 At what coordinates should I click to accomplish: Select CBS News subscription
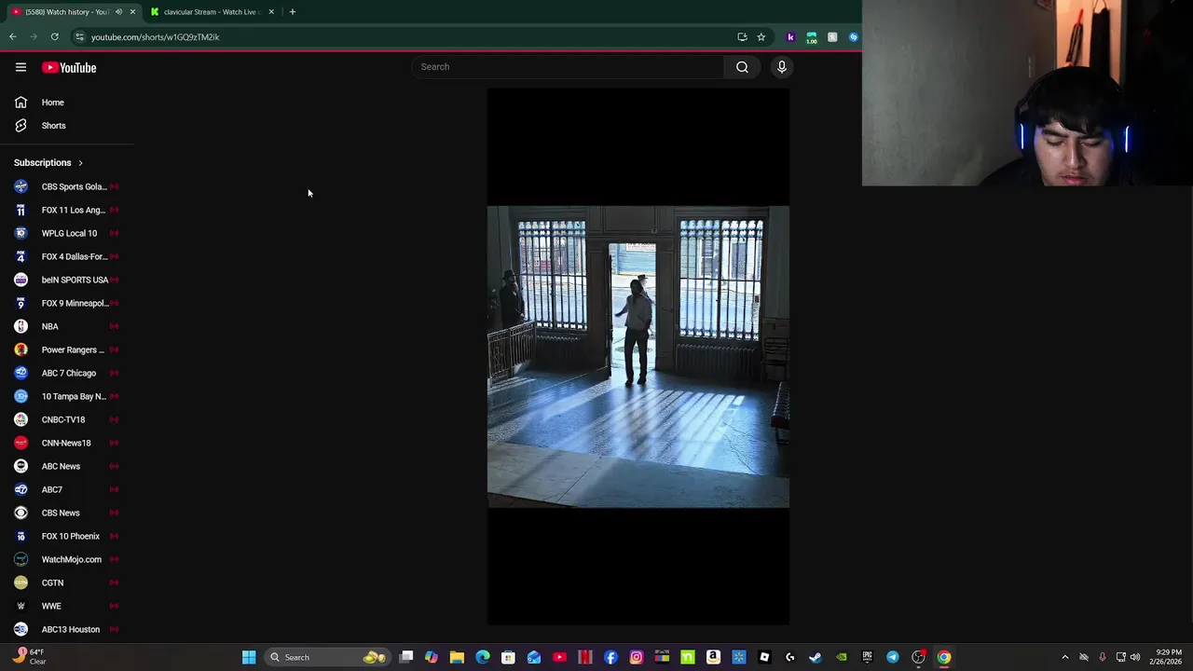pos(67,513)
